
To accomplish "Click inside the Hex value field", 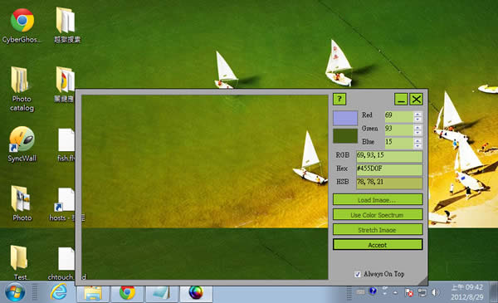I will (389, 169).
